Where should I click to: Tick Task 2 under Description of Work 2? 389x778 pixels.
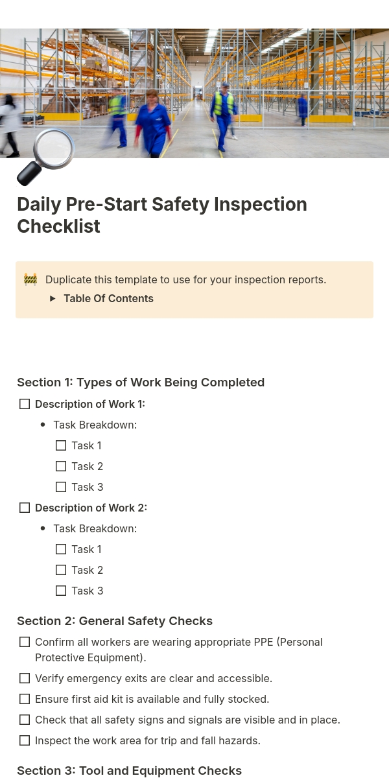point(61,570)
